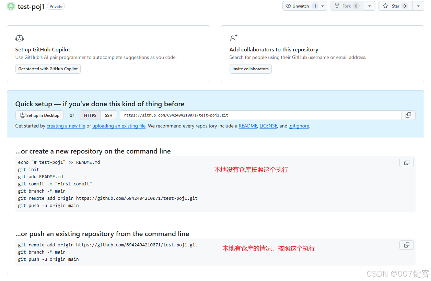Click the git commit -m "first commit" line
Viewport: 431px width, 281px height.
click(55, 184)
